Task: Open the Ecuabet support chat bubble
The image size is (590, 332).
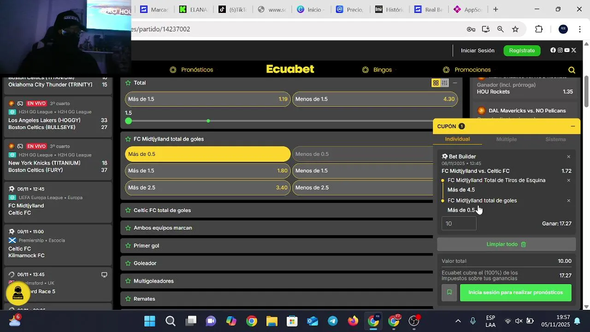Action: click(18, 293)
